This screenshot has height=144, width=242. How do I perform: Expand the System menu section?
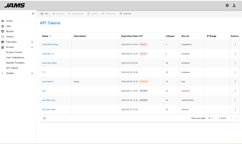pyautogui.click(x=32, y=73)
